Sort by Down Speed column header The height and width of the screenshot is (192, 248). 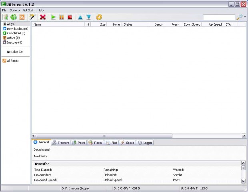pos(191,24)
